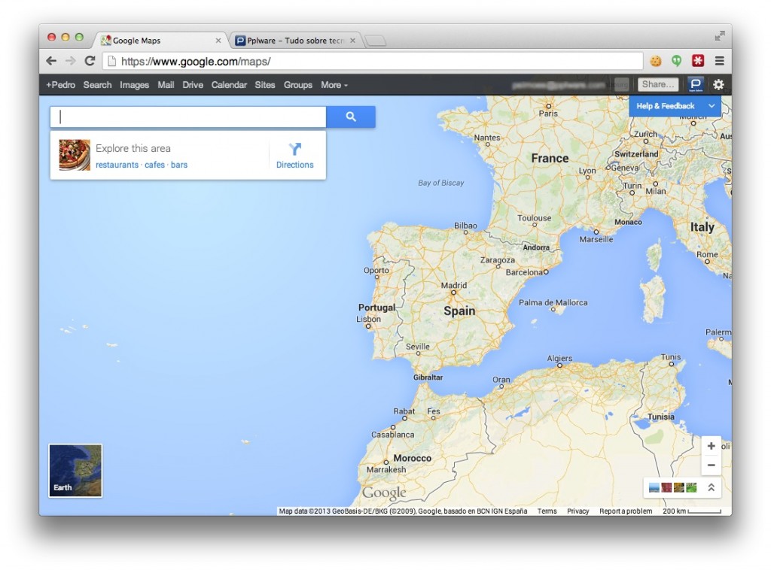Click the Algiers city marker
This screenshot has height=570, width=771.
(x=559, y=365)
